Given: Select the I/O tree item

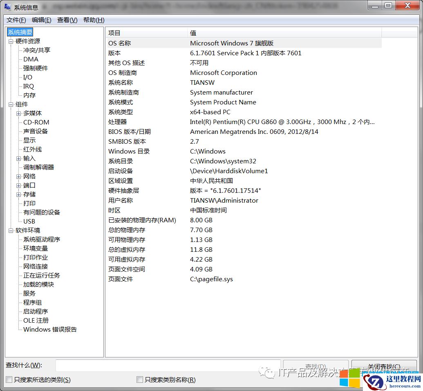Looking at the screenshot, I should pyautogui.click(x=27, y=77).
